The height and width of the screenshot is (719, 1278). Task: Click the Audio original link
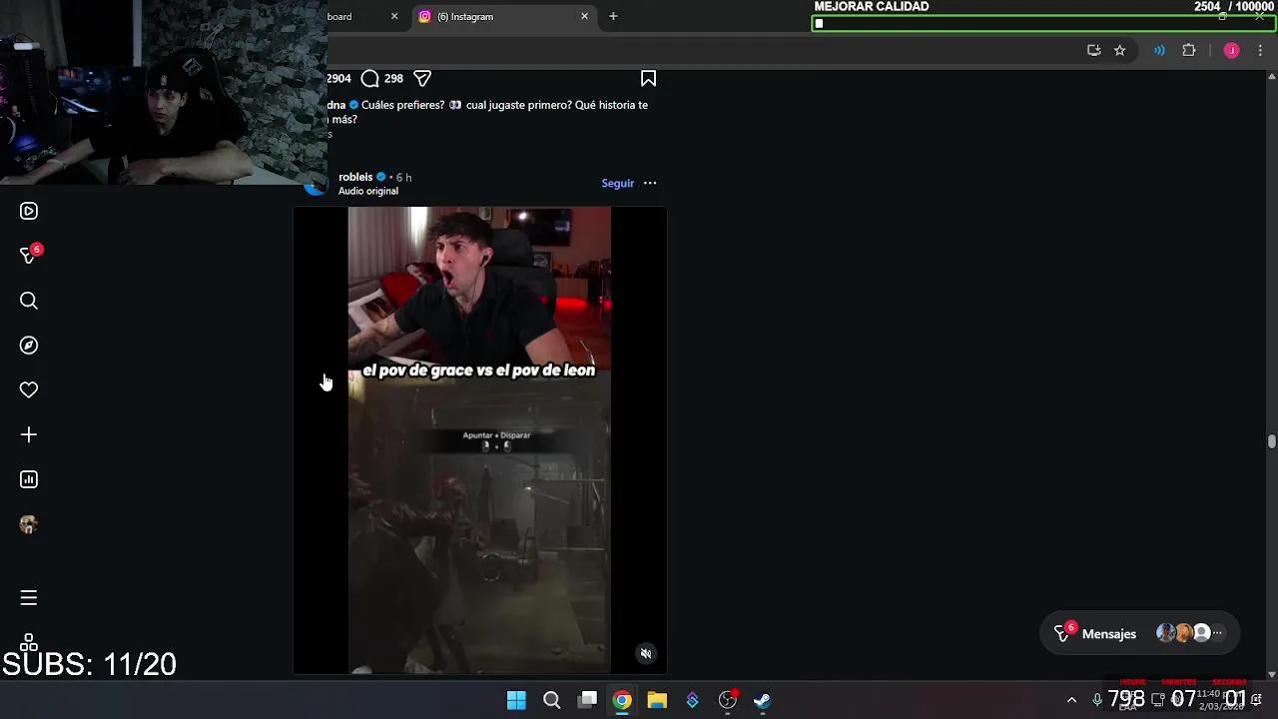pyautogui.click(x=368, y=191)
